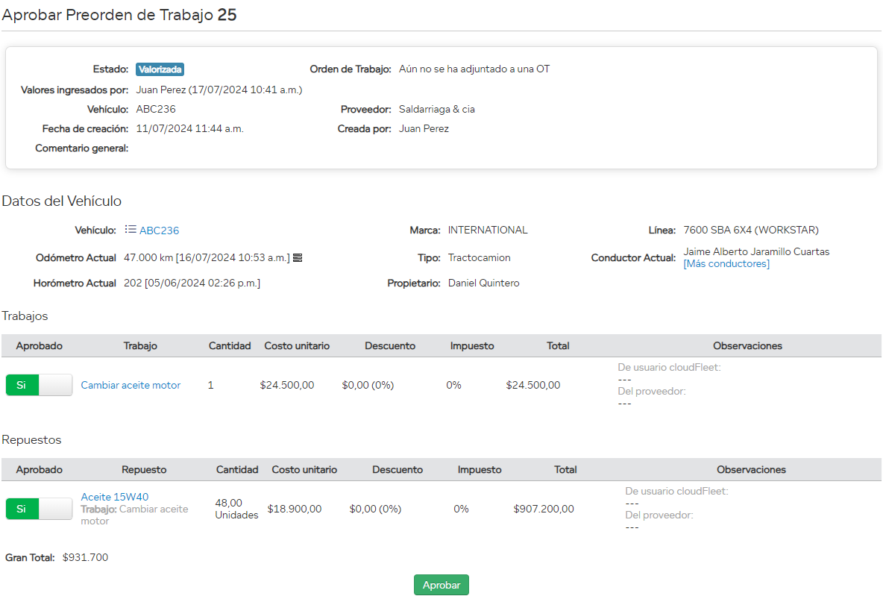Viewport: 883px width, 599px height.
Task: Open the Aceite 15W40 spare part link
Action: coord(115,497)
